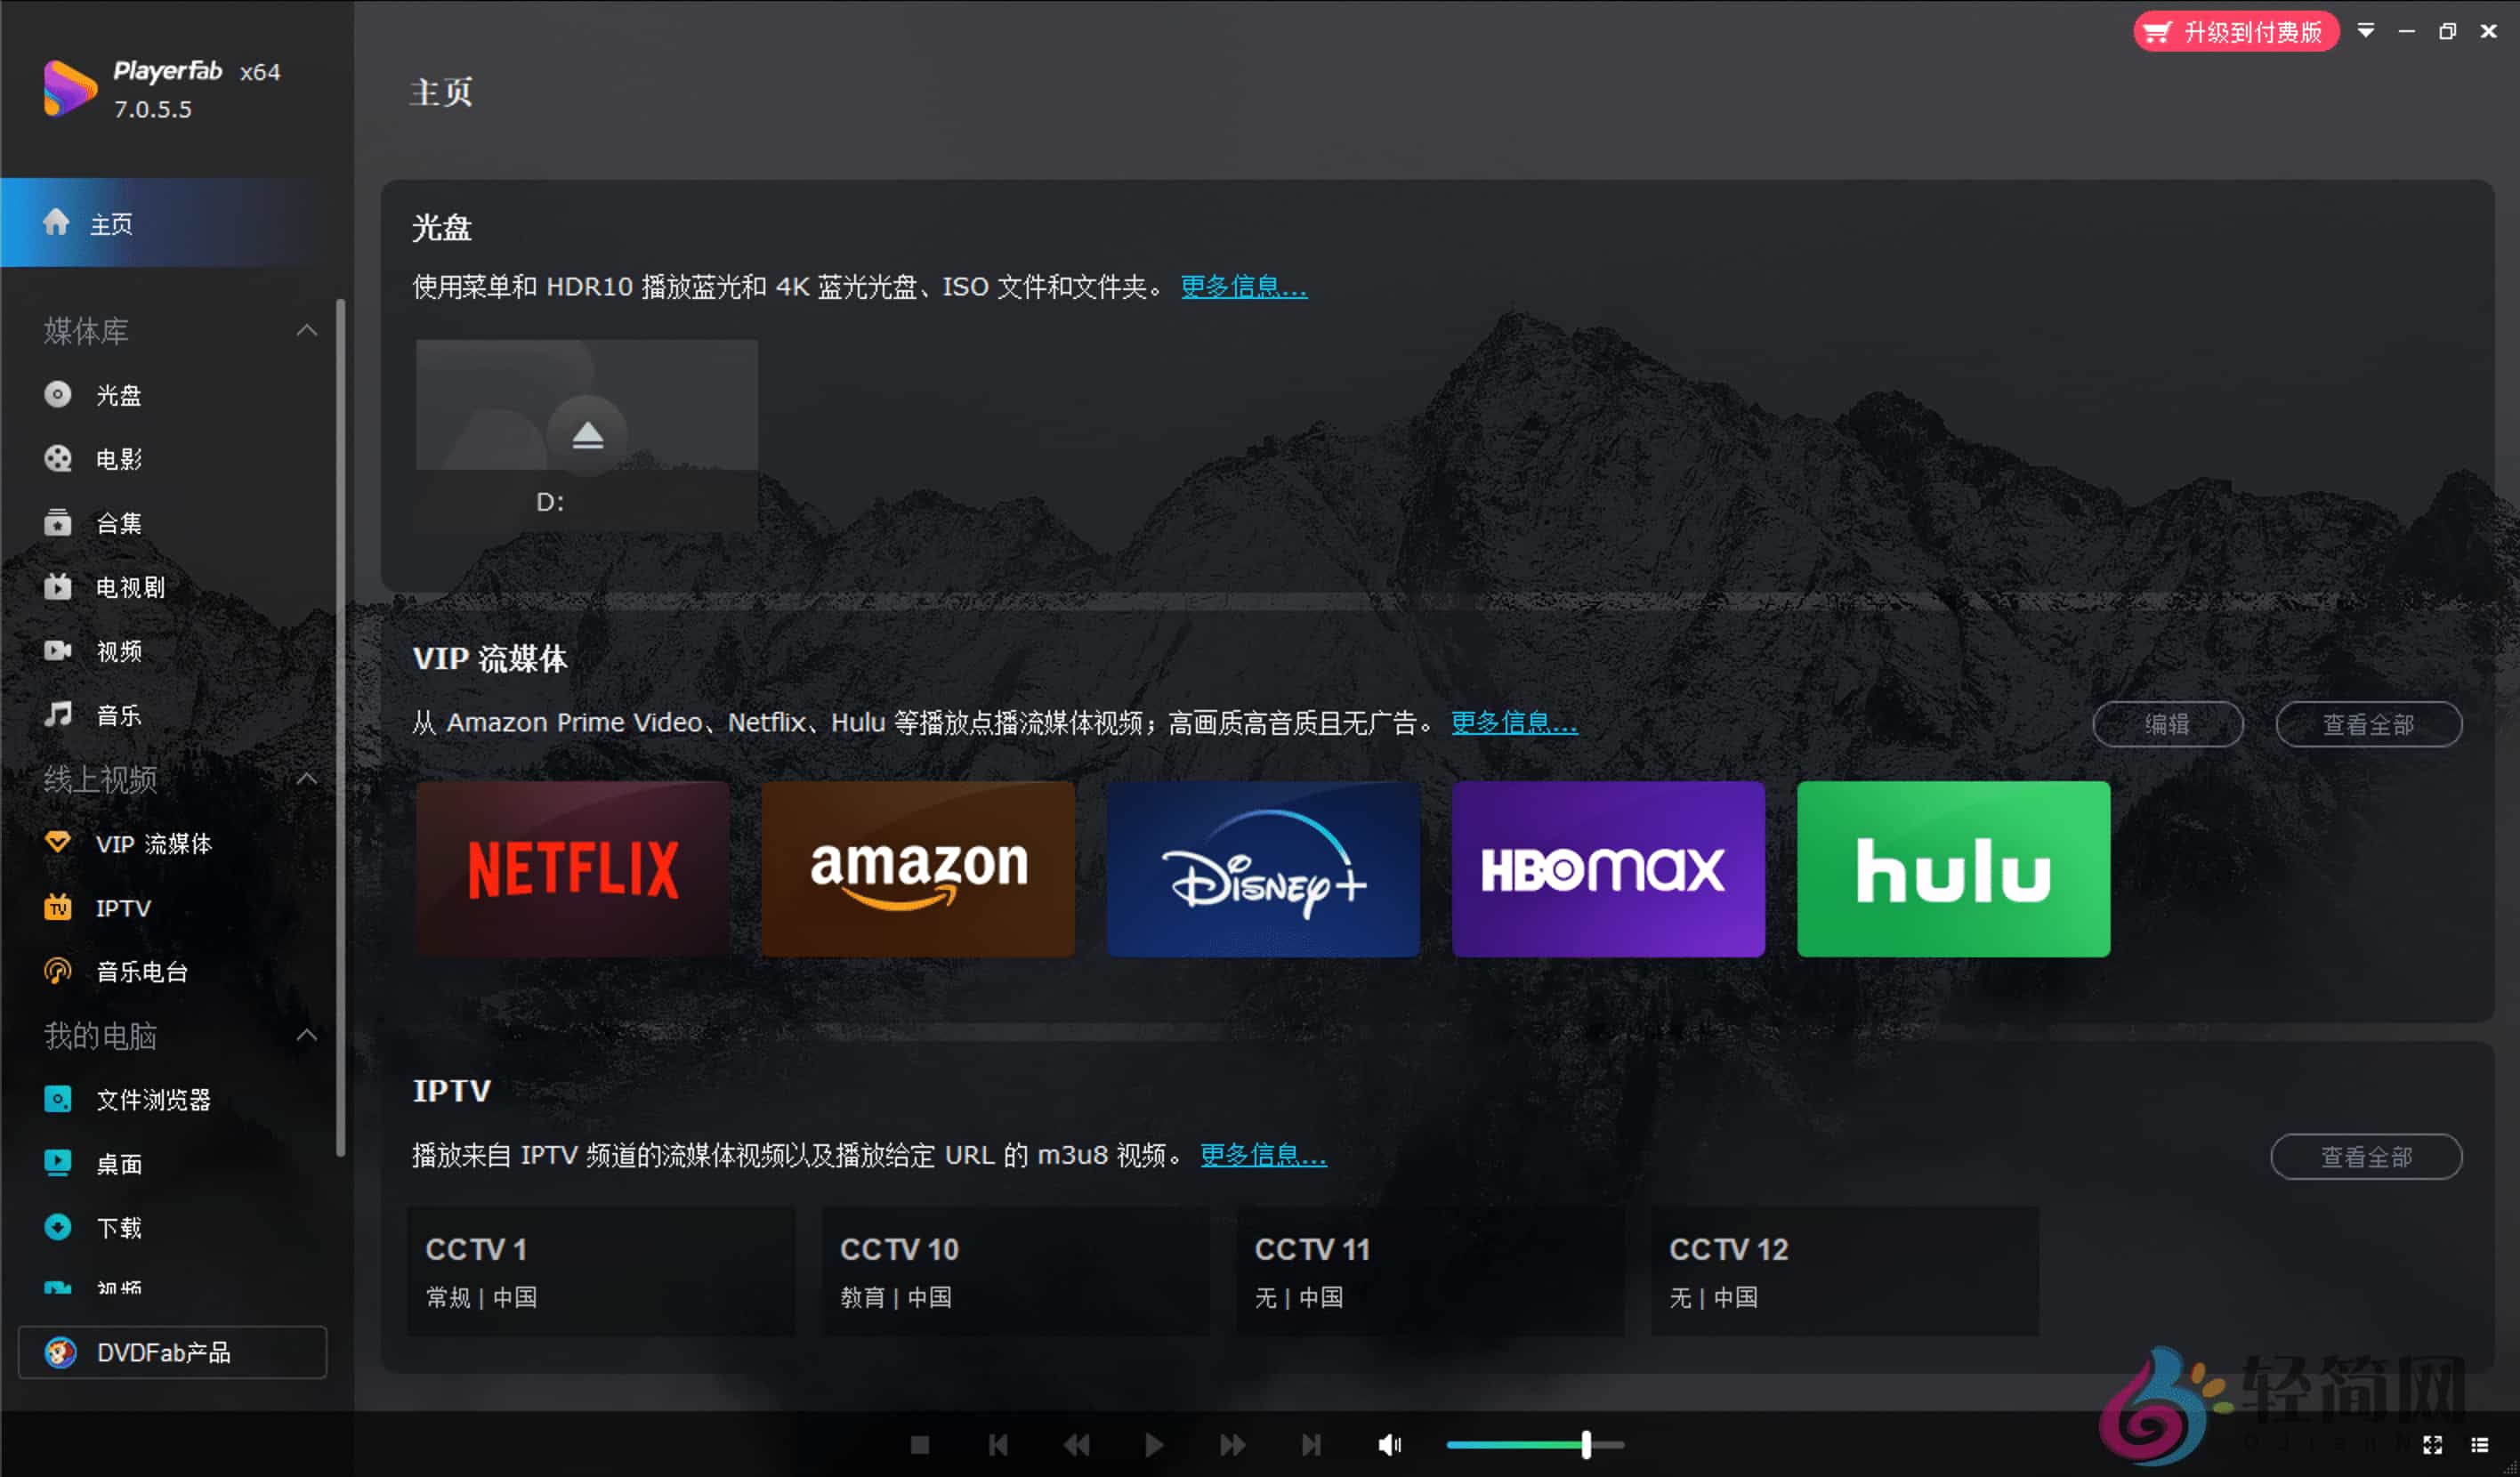Screen dimensions: 2520x1477
Task: Toggle fullscreen mode icon
Action: (x=2432, y=1445)
